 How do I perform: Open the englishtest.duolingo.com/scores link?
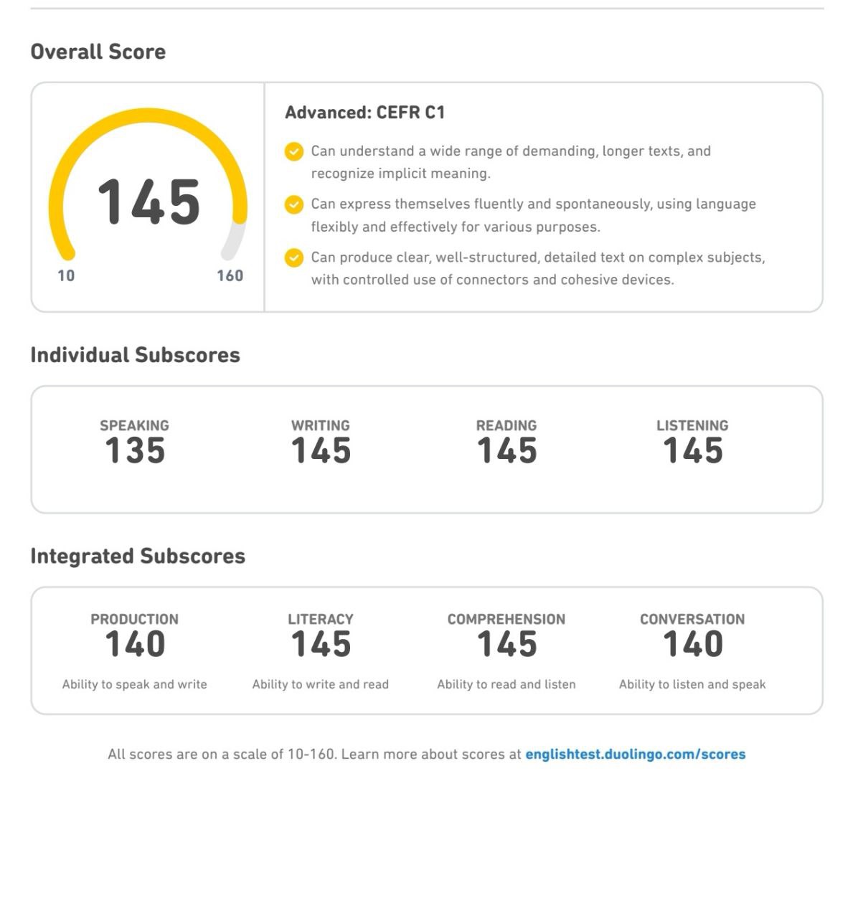636,754
